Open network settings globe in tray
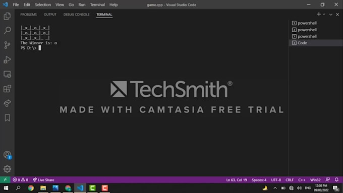The height and width of the screenshot is (193, 343). point(291,188)
